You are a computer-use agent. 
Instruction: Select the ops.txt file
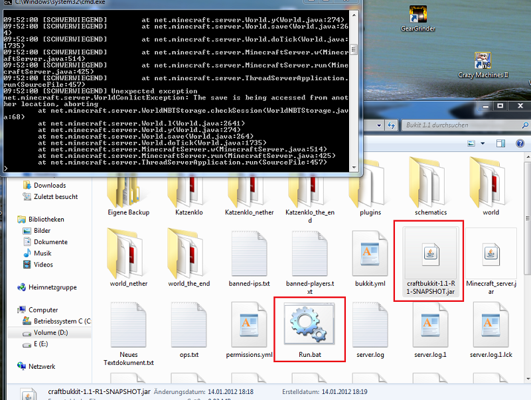click(x=189, y=330)
